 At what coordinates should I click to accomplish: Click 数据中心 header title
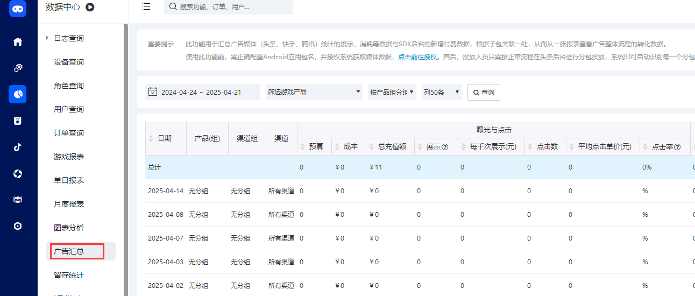63,7
